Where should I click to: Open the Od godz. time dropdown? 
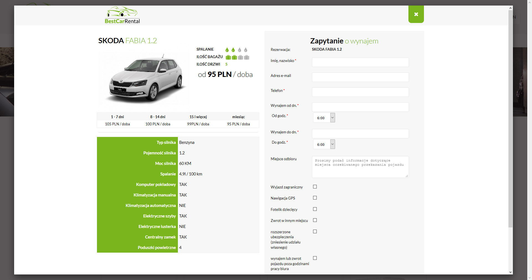coord(324,118)
